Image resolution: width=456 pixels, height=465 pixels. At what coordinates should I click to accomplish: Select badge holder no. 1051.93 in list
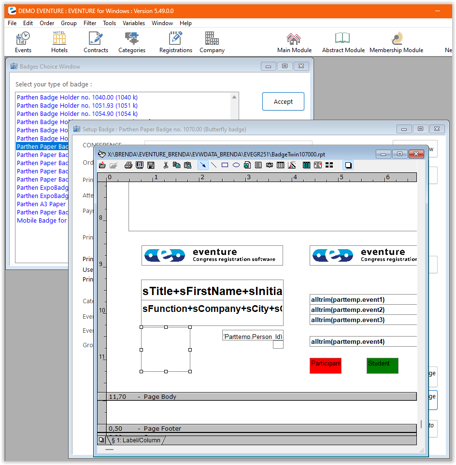(x=77, y=106)
